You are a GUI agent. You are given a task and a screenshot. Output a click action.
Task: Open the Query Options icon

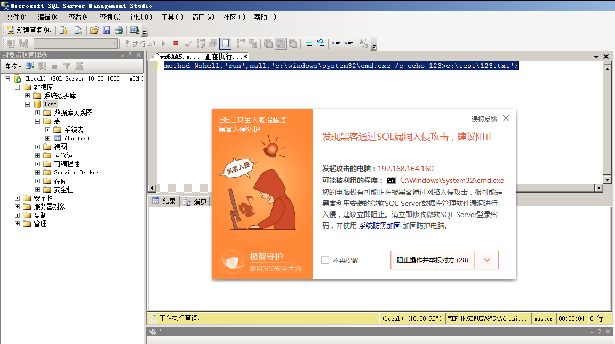click(x=213, y=44)
